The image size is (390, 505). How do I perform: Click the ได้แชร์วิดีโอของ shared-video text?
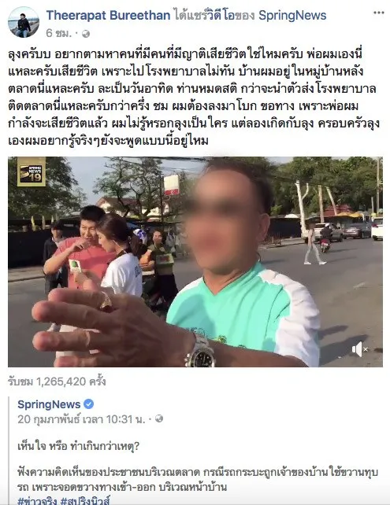point(214,15)
